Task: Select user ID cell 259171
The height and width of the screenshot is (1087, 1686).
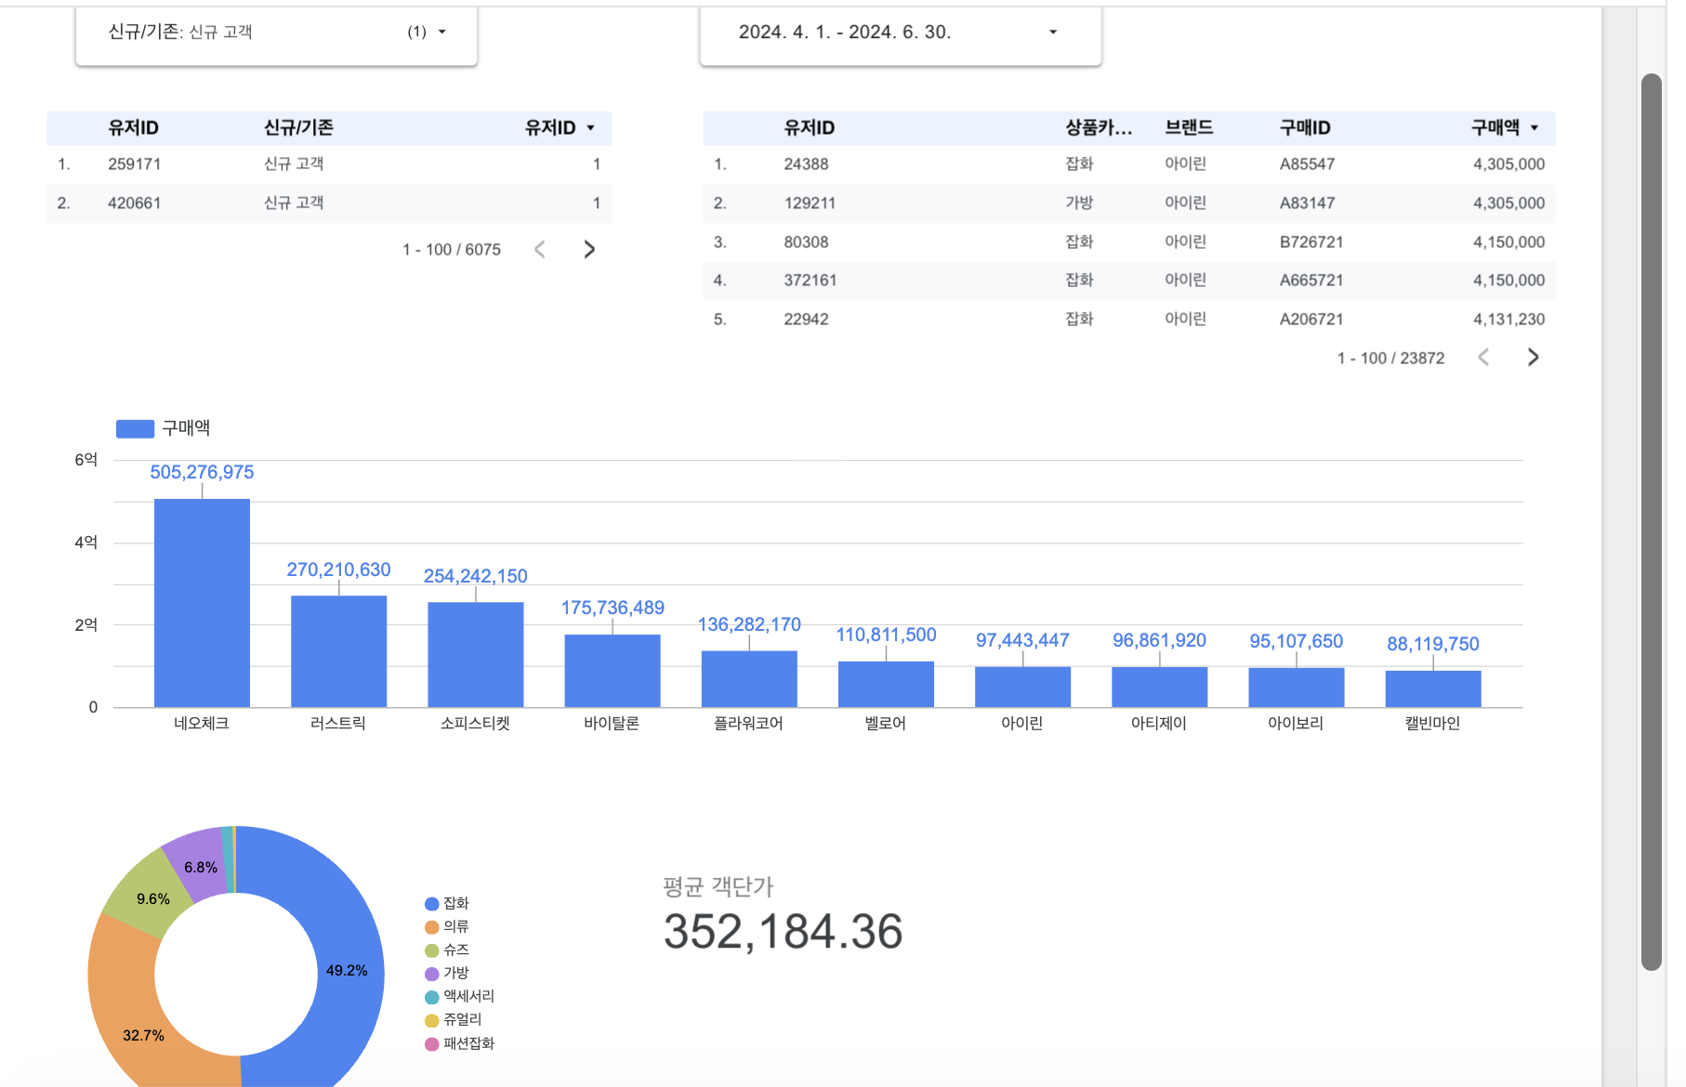Action: (135, 164)
